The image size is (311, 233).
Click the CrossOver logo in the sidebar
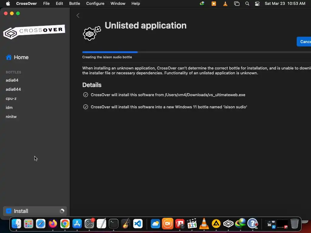click(x=34, y=32)
